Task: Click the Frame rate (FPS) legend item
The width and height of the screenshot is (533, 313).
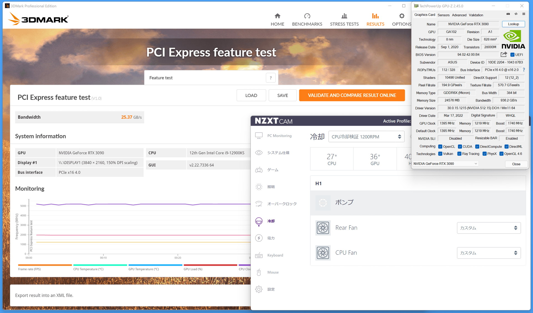Action: pos(45,267)
